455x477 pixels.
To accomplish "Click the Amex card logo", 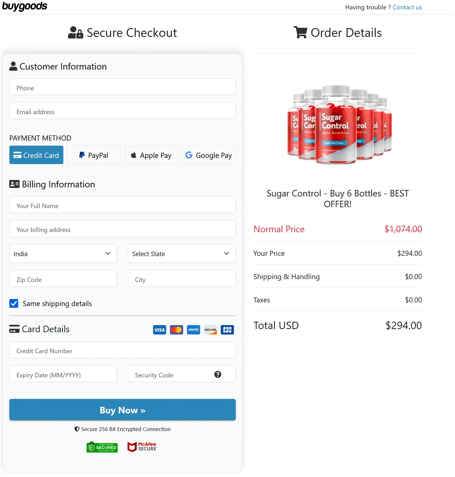I will (x=193, y=330).
